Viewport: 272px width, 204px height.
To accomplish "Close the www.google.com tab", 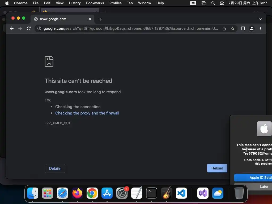I will 90,19.
